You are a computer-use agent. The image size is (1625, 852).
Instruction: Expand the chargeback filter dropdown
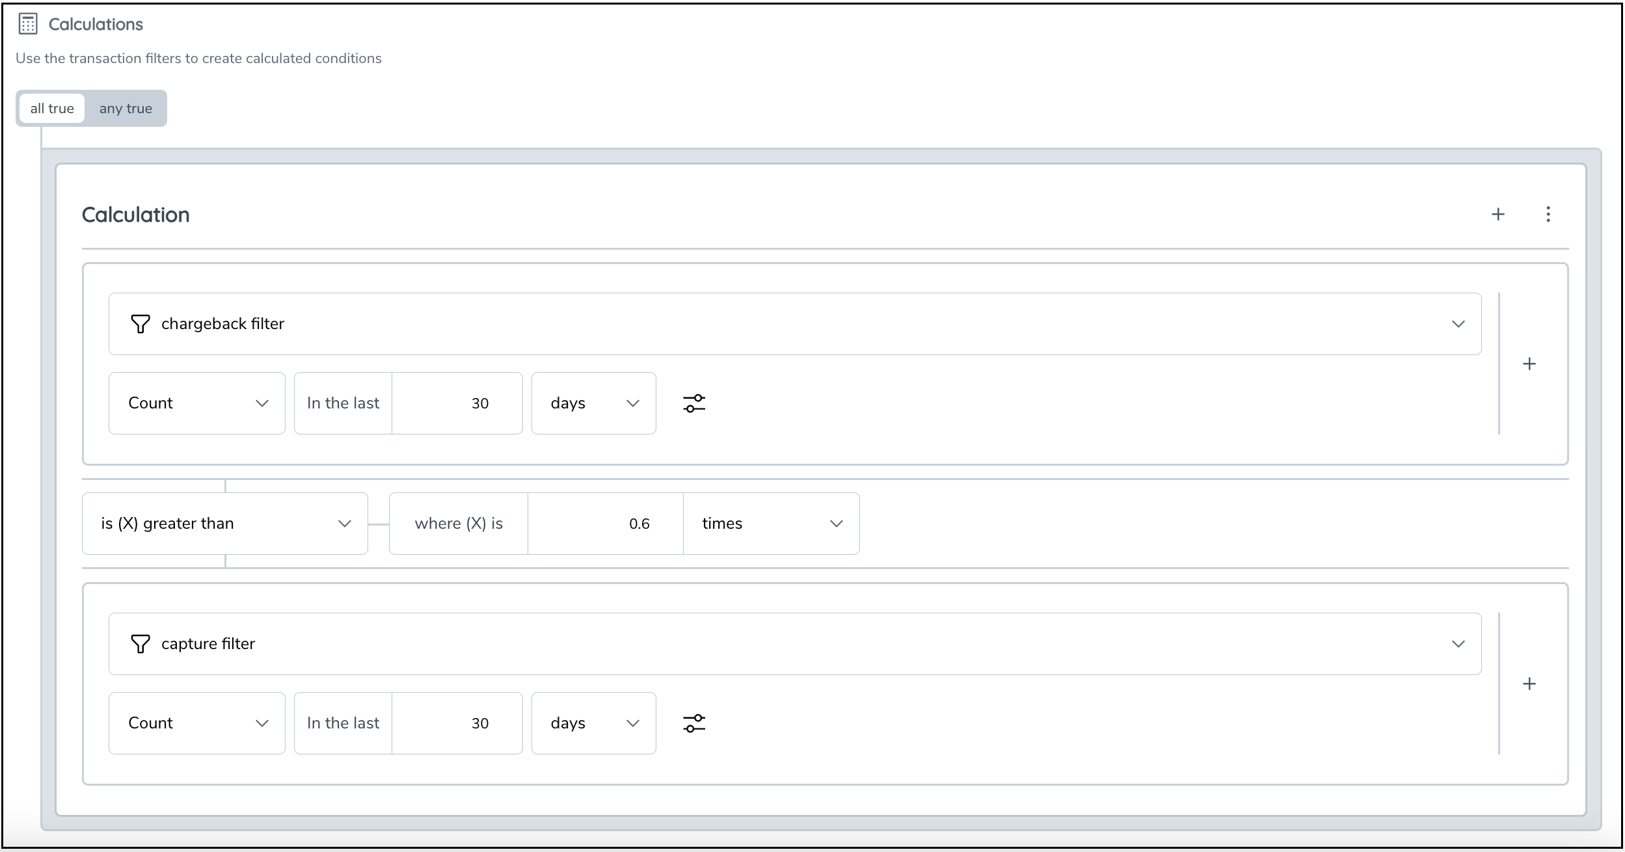click(1458, 324)
